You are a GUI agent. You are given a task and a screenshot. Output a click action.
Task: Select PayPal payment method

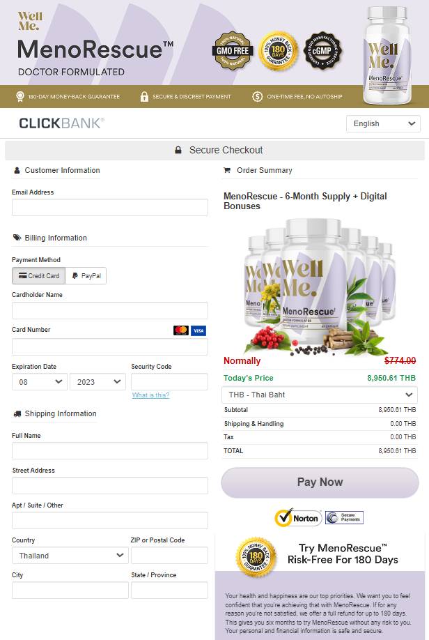[86, 276]
